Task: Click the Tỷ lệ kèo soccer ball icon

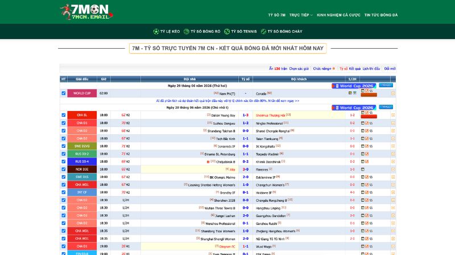Action: pyautogui.click(x=156, y=32)
